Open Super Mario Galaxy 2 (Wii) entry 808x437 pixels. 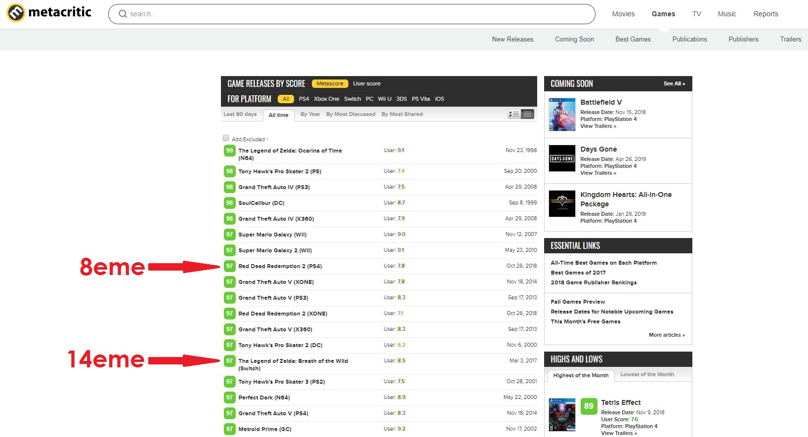coord(275,251)
